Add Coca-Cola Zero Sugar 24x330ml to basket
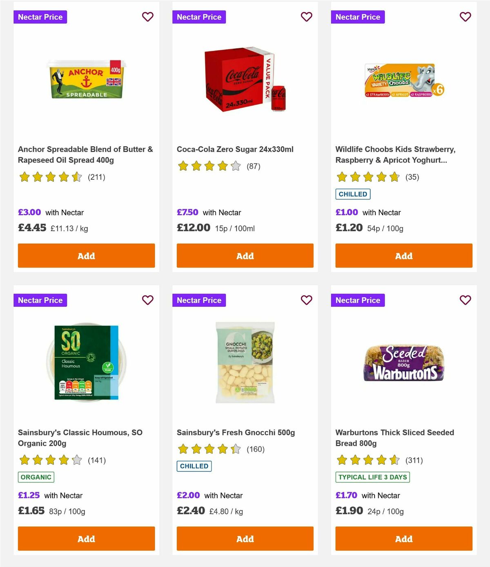The width and height of the screenshot is (490, 567). [x=245, y=256]
